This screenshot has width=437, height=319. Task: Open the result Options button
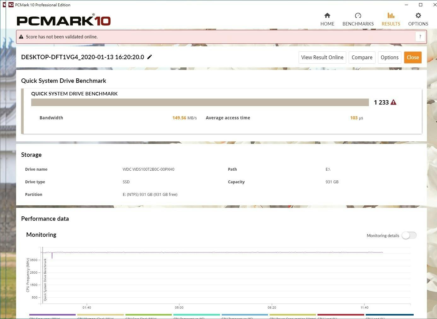tap(389, 57)
